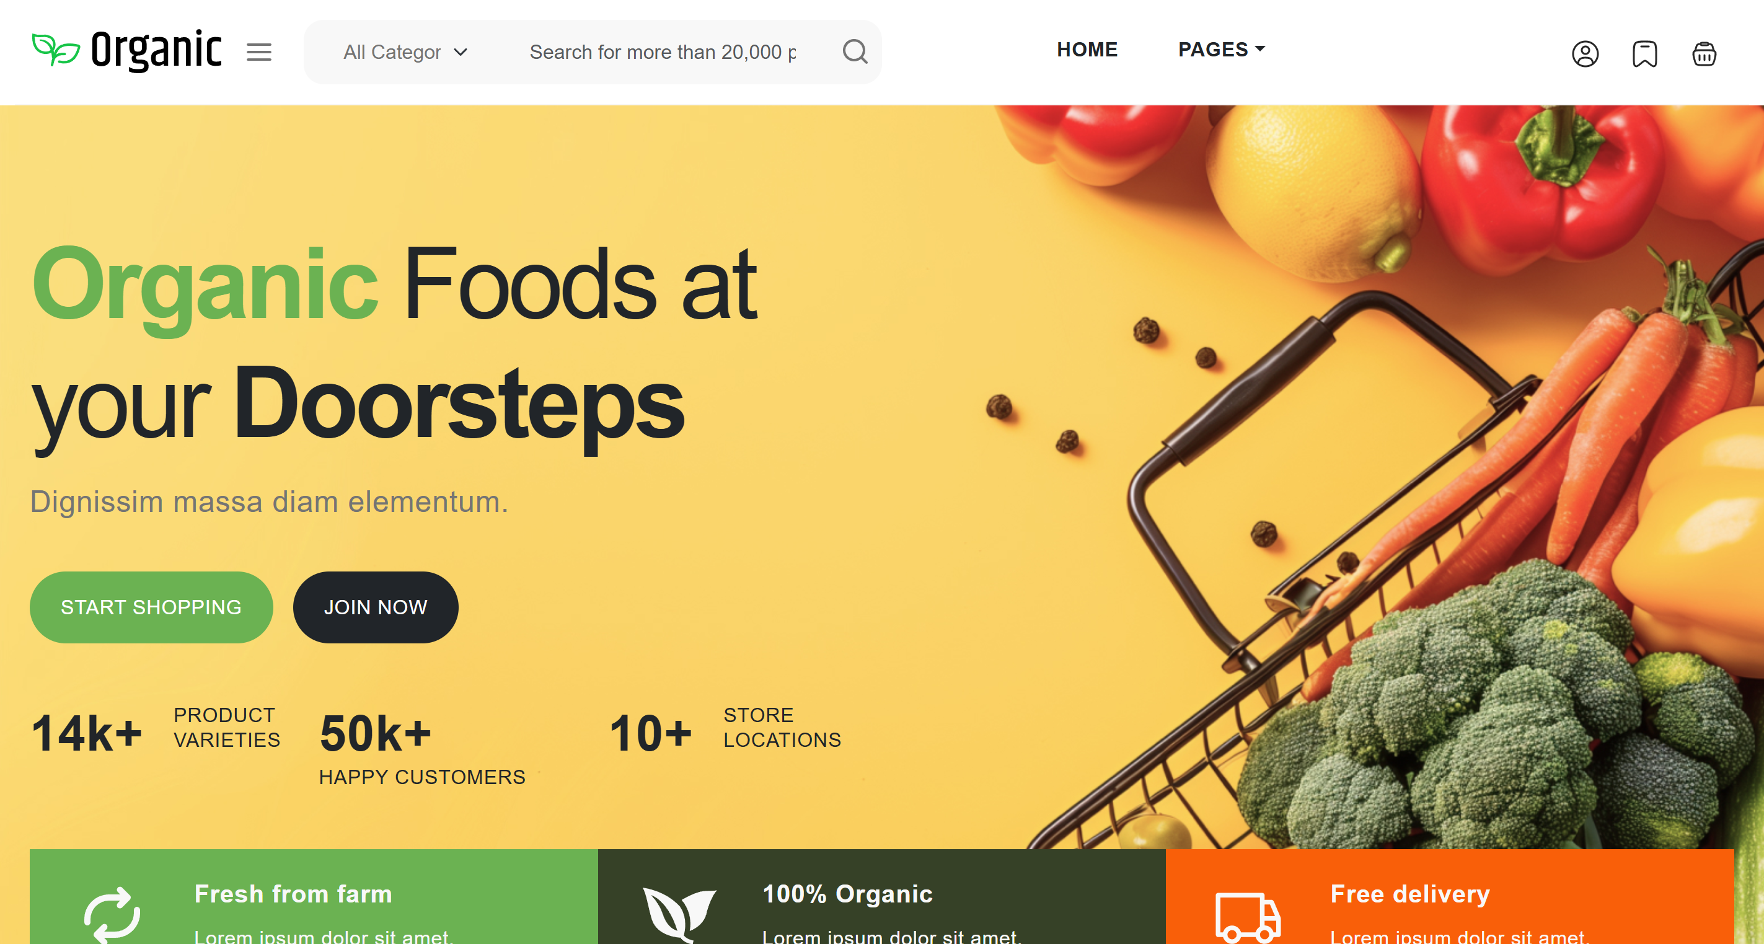Click the chevron beside All Category
The image size is (1764, 944).
pos(460,52)
